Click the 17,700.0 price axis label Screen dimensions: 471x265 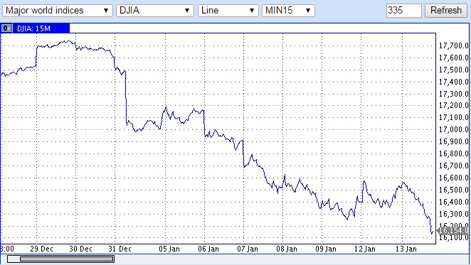pos(454,46)
